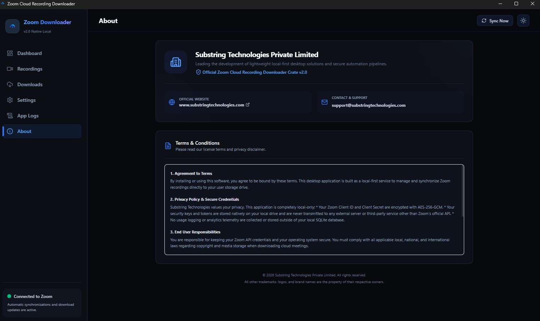Viewport: 540px width, 321px height.
Task: Click the 'CONTACT & SUPPORT' label
Action: point(349,98)
